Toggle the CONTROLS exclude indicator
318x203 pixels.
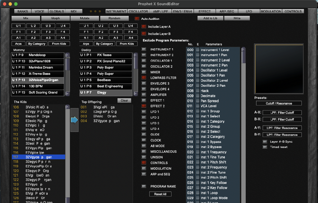pos(144,163)
